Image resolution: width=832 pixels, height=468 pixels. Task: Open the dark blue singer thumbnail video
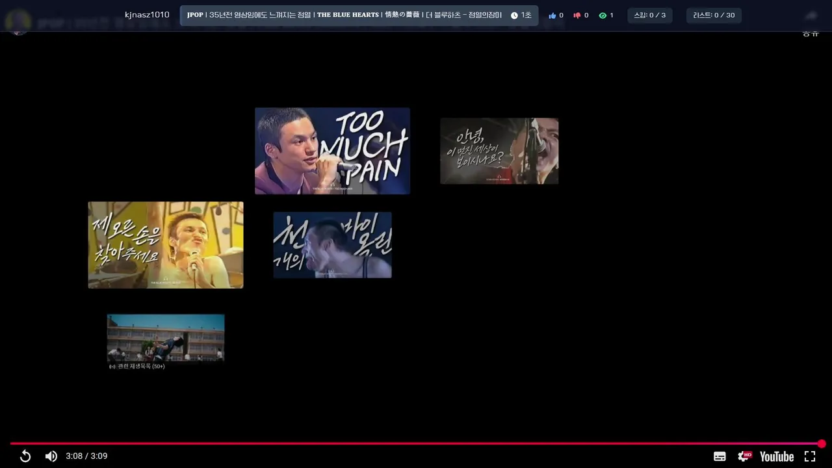pyautogui.click(x=332, y=245)
